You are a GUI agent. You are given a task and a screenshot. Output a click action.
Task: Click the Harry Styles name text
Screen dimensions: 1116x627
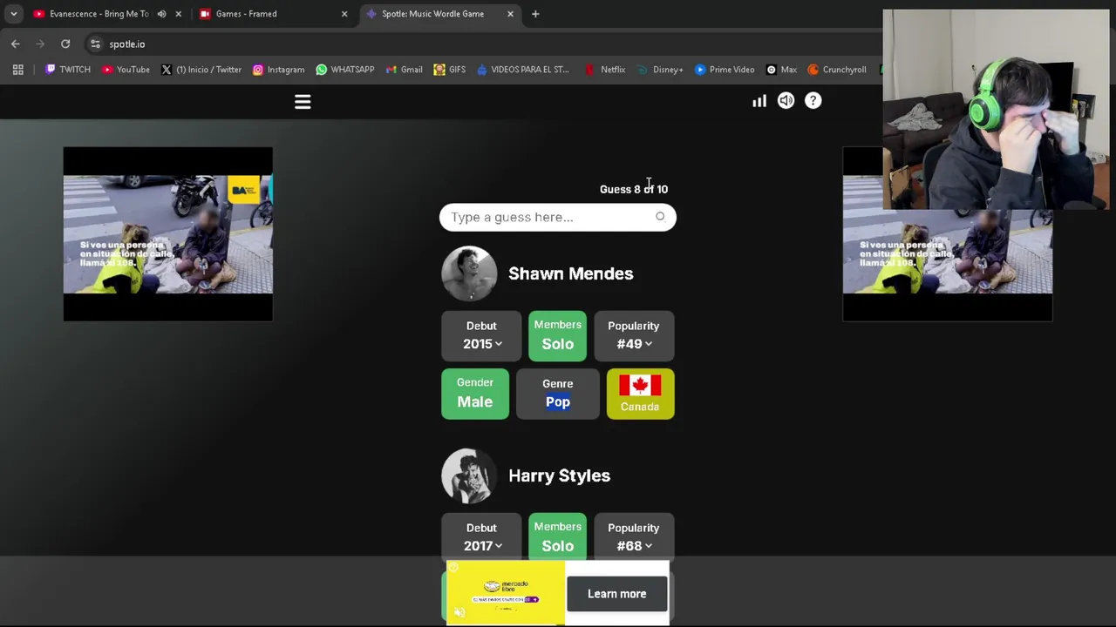click(559, 475)
